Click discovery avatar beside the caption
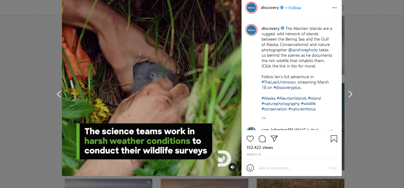This screenshot has width=404, height=188. click(251, 30)
